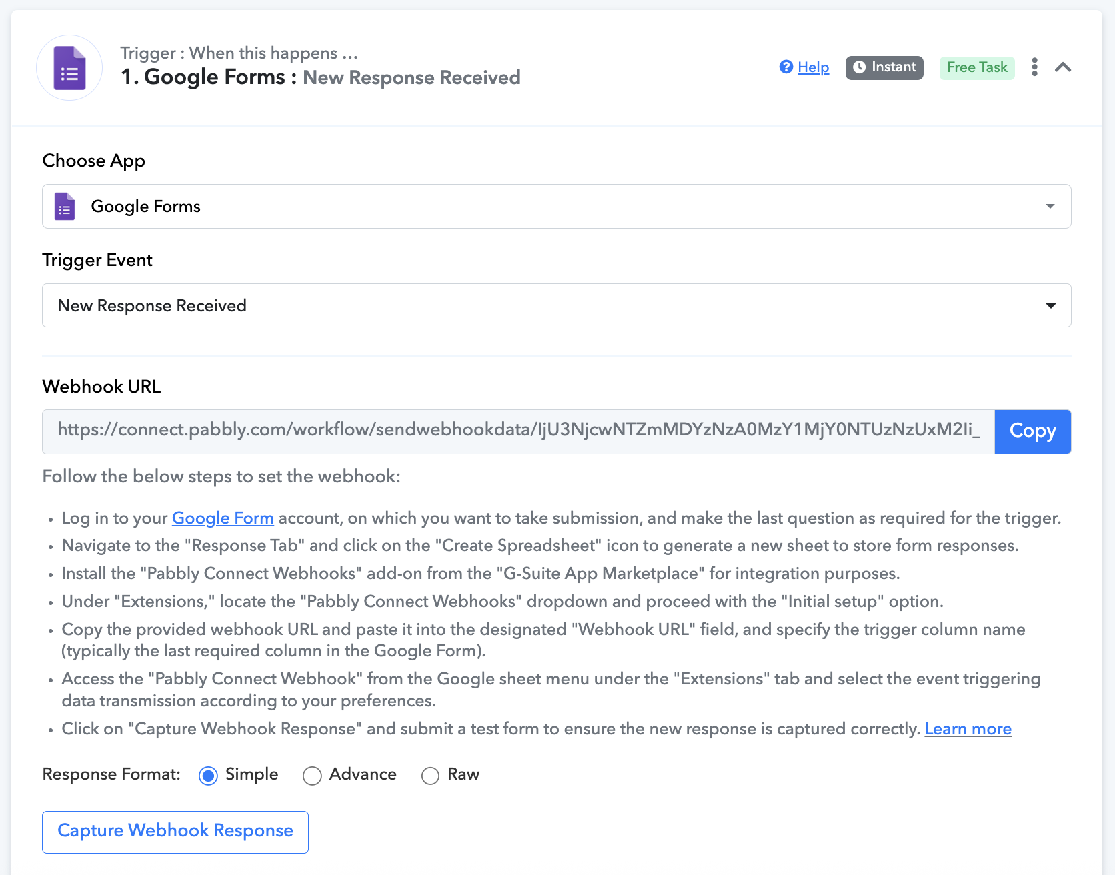The width and height of the screenshot is (1115, 875).
Task: Open the Google Form link in the instructions
Action: [x=223, y=518]
